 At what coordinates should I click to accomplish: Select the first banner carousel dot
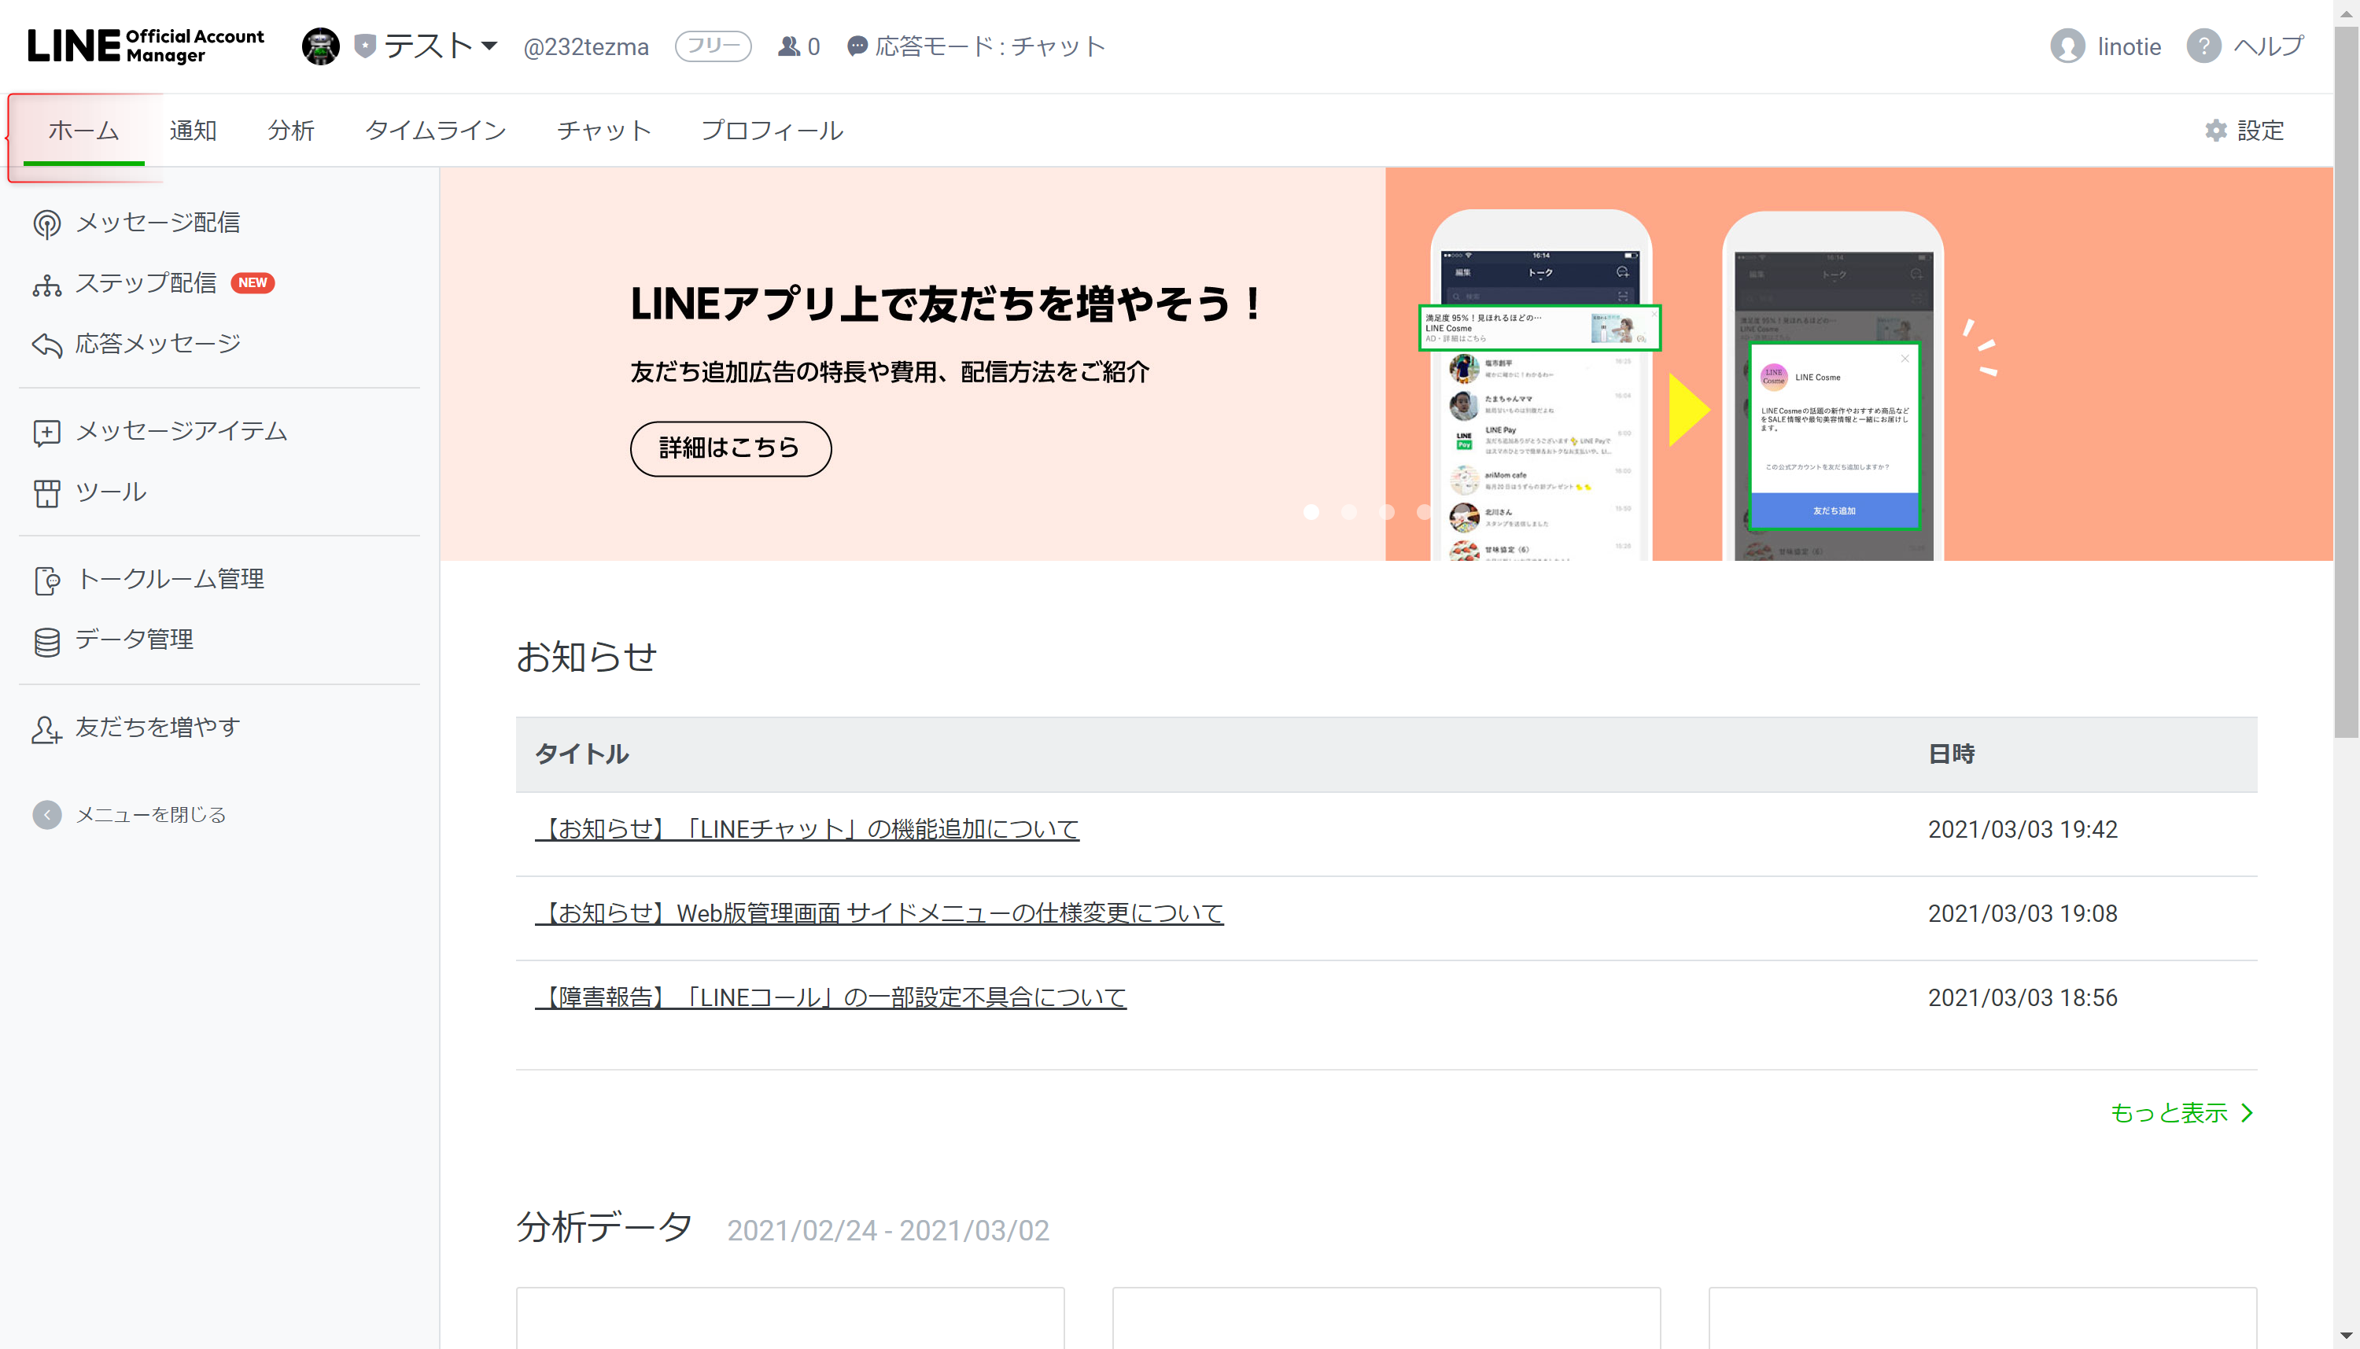click(1310, 512)
